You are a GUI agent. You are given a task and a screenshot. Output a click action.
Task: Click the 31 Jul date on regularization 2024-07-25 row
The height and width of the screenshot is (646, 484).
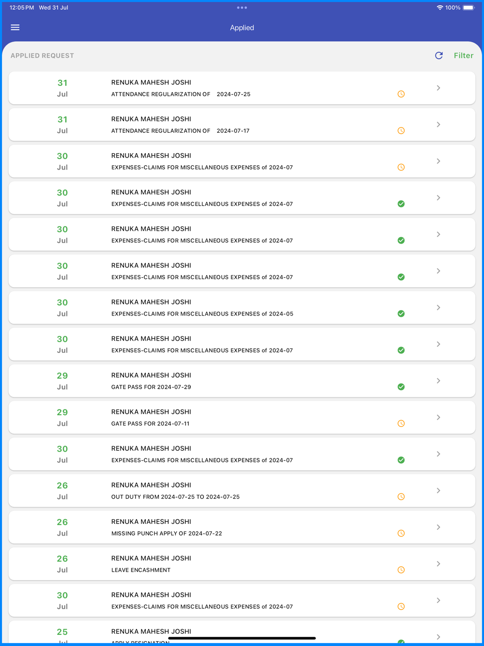pos(62,88)
